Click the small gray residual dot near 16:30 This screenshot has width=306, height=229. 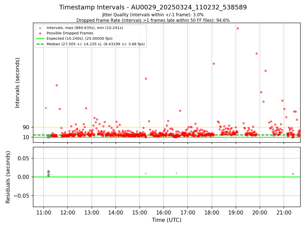(176, 173)
